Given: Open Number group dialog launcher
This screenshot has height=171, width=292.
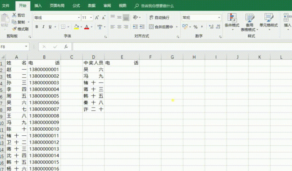Looking at the screenshot, I should (x=220, y=37).
